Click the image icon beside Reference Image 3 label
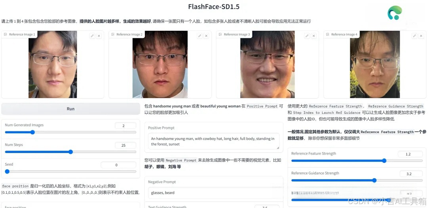This screenshot has width=428, height=208. pyautogui.click(x=220, y=34)
